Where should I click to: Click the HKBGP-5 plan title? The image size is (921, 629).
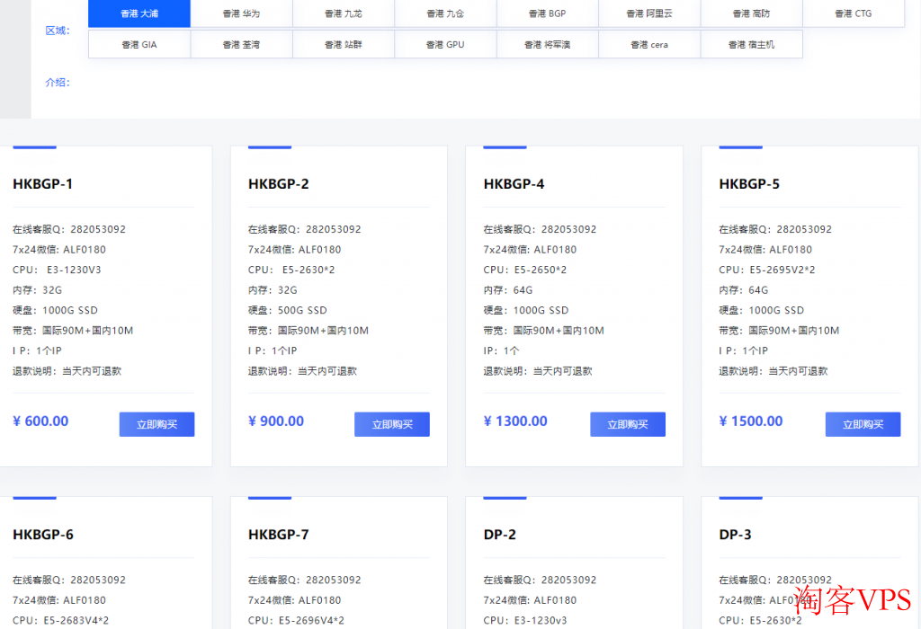[x=749, y=184]
